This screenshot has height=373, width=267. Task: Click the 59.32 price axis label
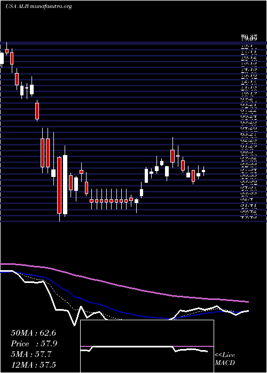click(x=249, y=158)
